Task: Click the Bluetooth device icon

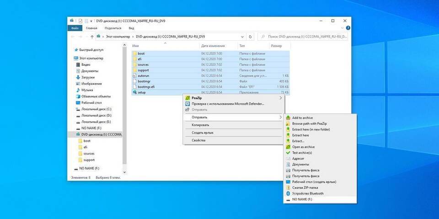Action: click(x=288, y=193)
